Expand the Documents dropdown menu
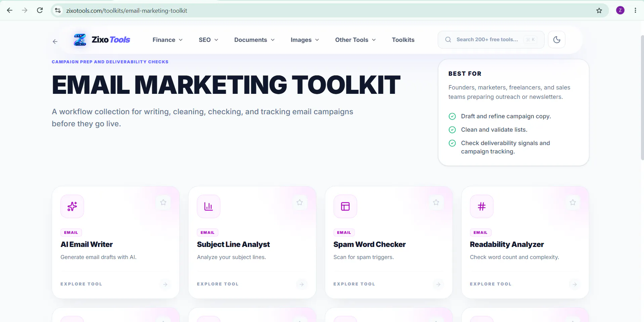The image size is (644, 322). [254, 40]
